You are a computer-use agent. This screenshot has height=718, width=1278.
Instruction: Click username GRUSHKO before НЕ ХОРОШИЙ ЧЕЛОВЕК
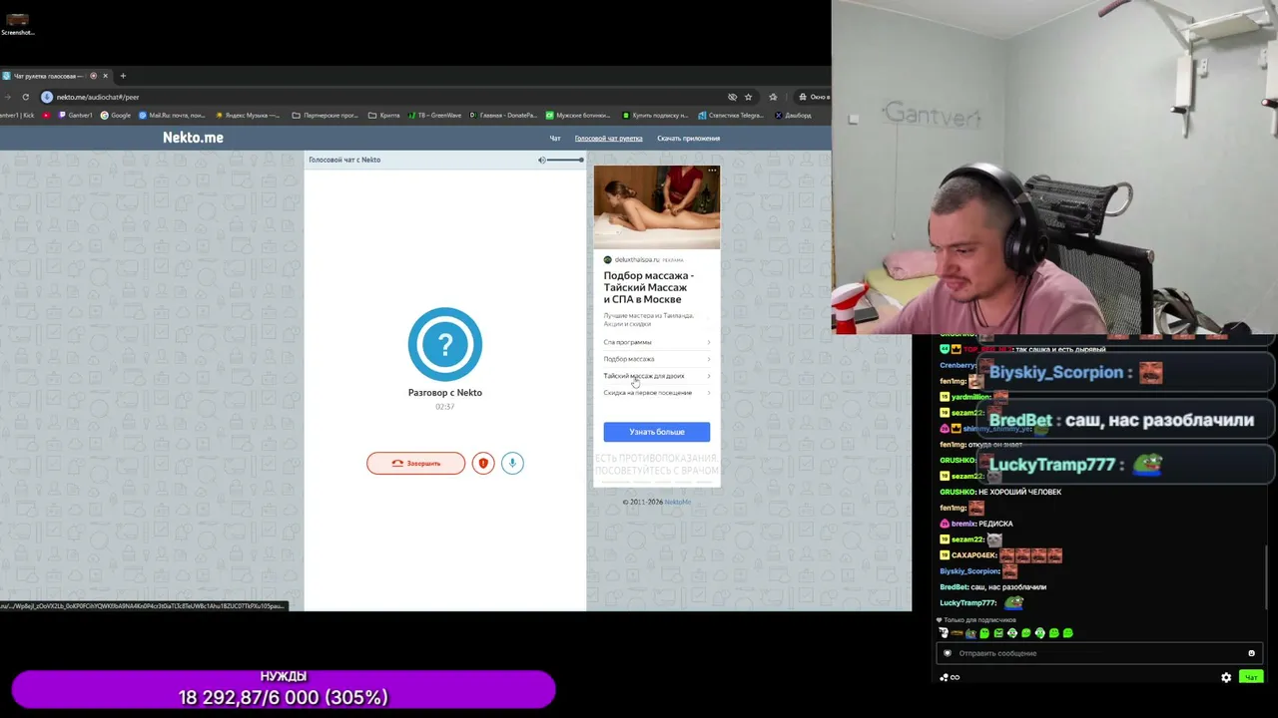[x=957, y=492]
